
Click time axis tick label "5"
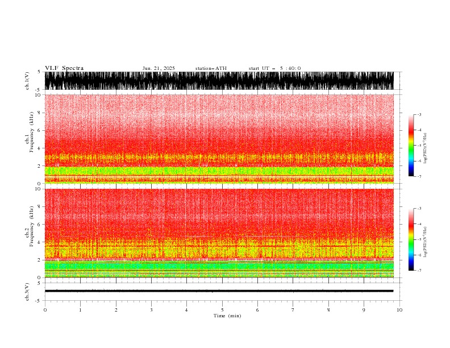click(222, 310)
